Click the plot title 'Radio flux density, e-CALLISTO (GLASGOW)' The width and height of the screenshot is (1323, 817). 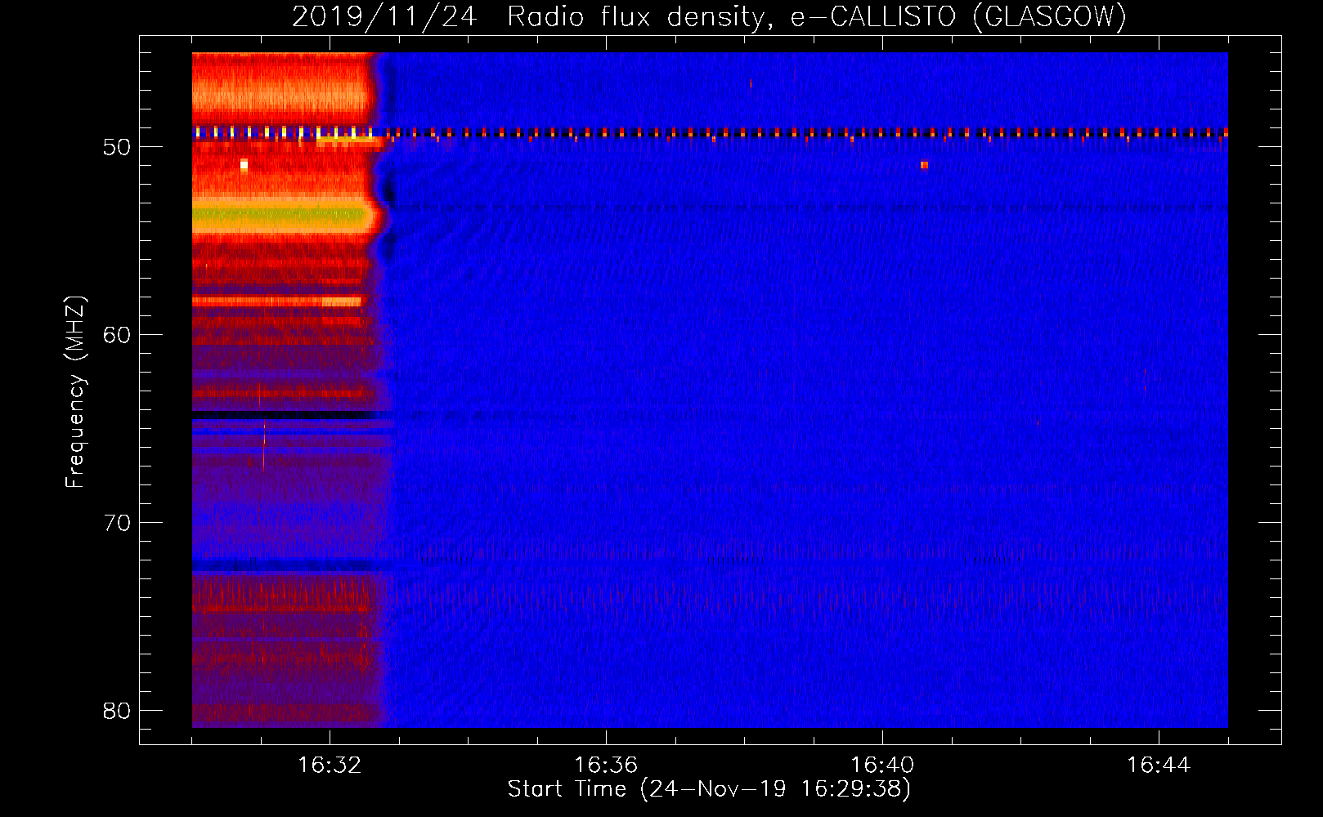[817, 16]
